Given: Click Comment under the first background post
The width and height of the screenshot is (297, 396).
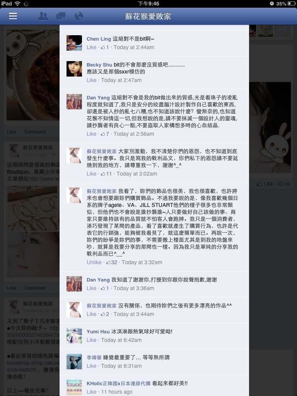Looking at the screenshot, I should pyautogui.click(x=35, y=132).
